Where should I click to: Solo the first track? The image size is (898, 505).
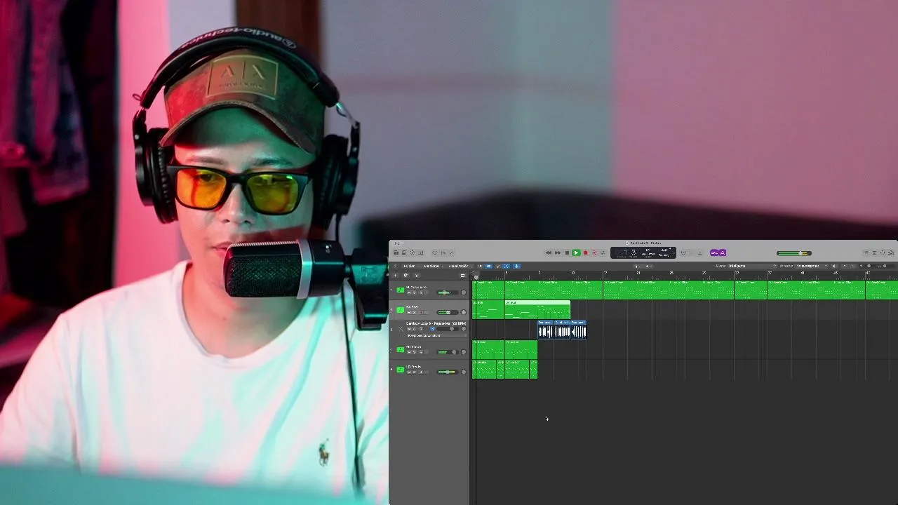click(415, 292)
